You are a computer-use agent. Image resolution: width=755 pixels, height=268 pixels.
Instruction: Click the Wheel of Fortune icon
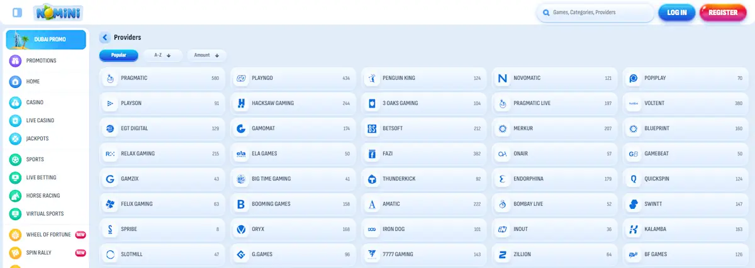coord(15,235)
